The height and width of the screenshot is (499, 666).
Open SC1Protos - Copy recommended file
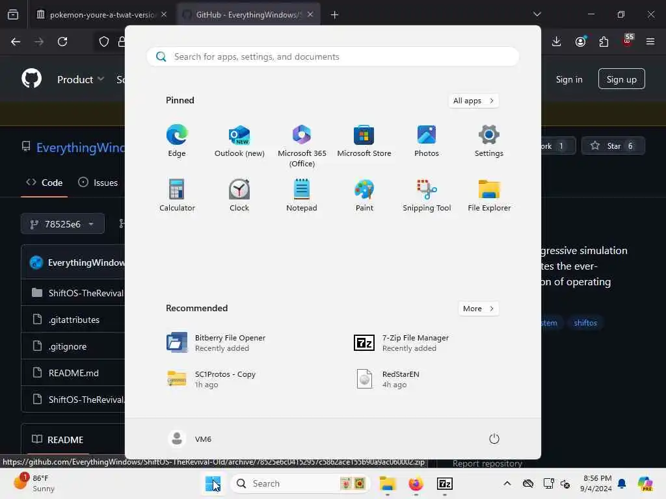click(x=211, y=379)
